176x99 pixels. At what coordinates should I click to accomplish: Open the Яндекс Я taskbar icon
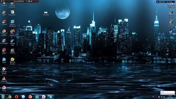point(44,97)
